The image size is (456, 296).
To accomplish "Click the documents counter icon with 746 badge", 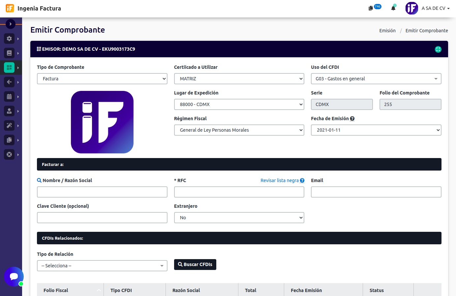I will (371, 8).
